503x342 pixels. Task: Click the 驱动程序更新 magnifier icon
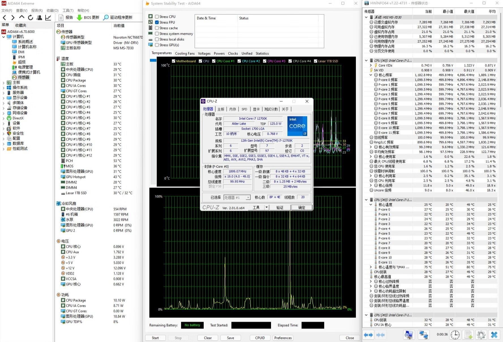coord(106,18)
